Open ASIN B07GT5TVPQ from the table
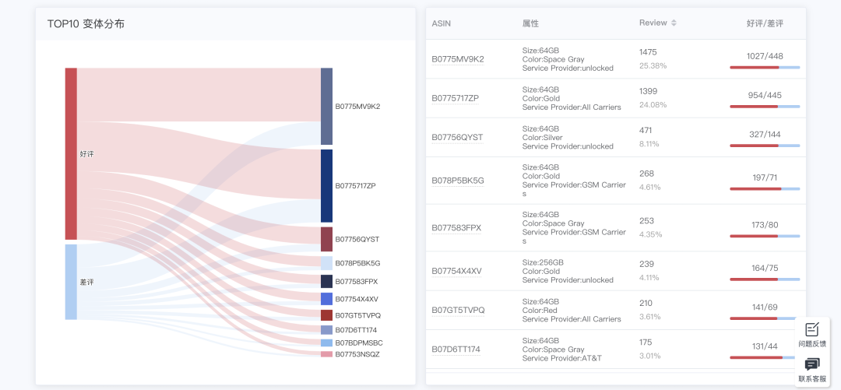This screenshot has height=390, width=841. point(458,310)
